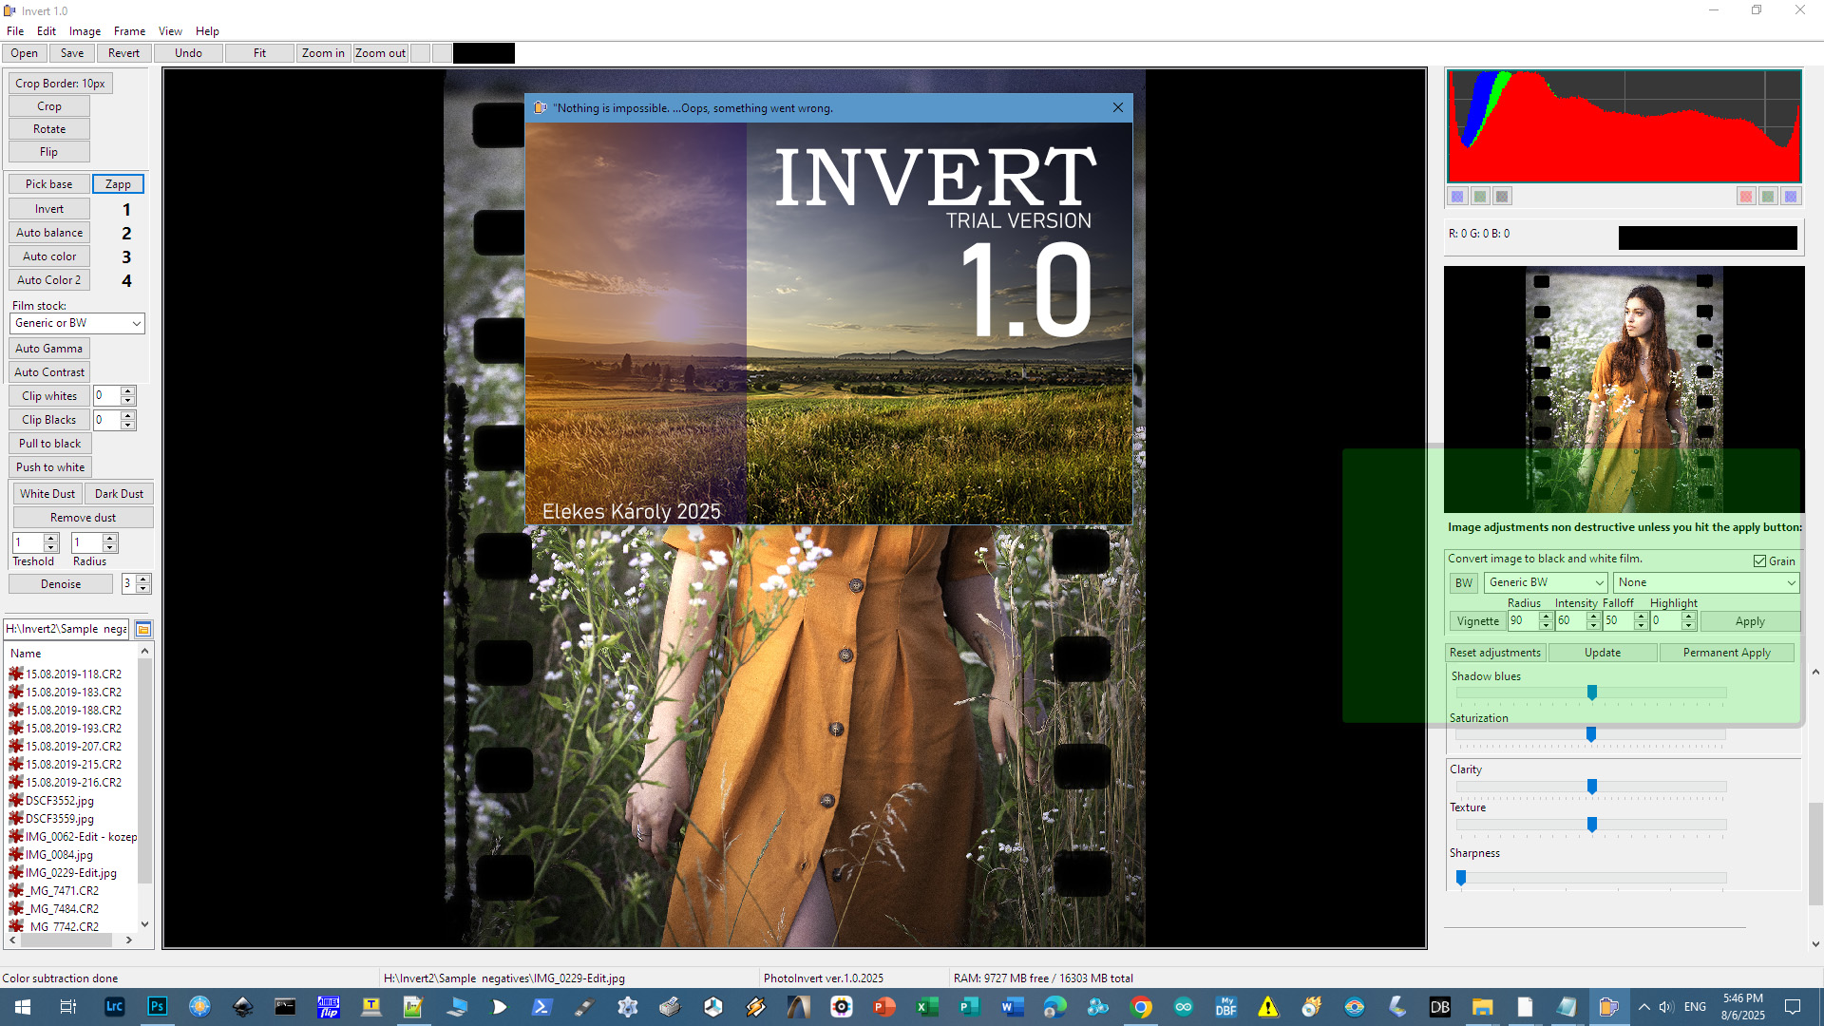Open File Explorer from the taskbar
Image resolution: width=1824 pixels, height=1026 pixels.
(x=1483, y=1007)
